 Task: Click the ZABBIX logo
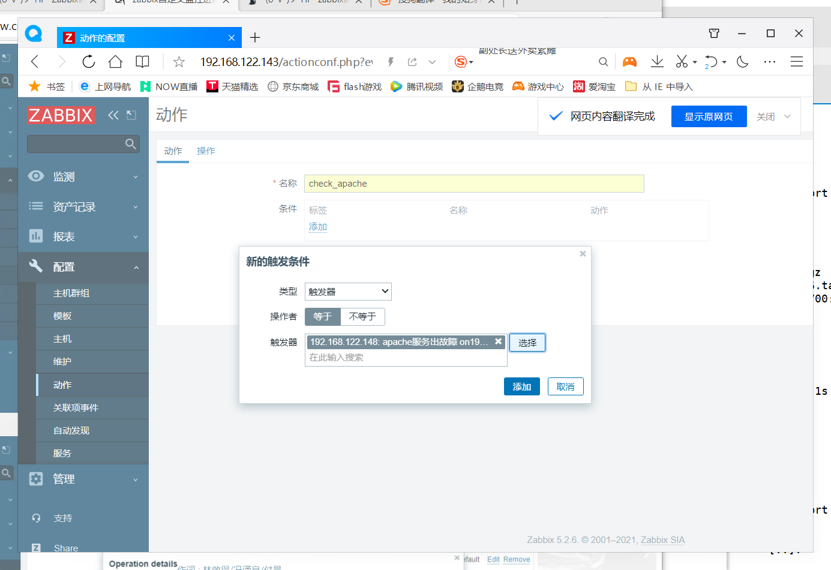pyautogui.click(x=61, y=115)
